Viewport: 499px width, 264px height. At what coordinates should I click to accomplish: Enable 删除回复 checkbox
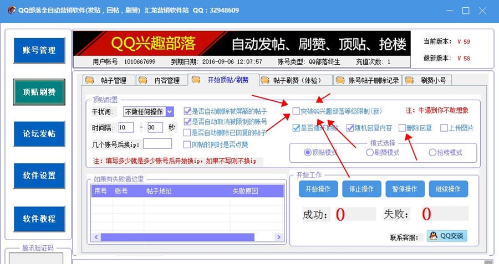click(403, 128)
